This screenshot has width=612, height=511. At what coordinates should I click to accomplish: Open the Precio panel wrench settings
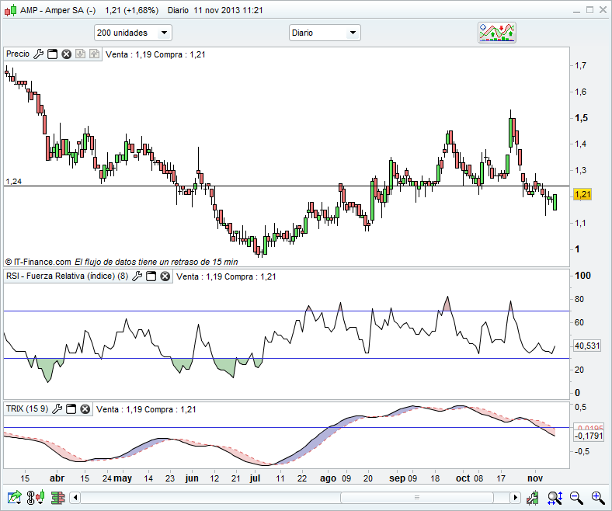coord(39,54)
